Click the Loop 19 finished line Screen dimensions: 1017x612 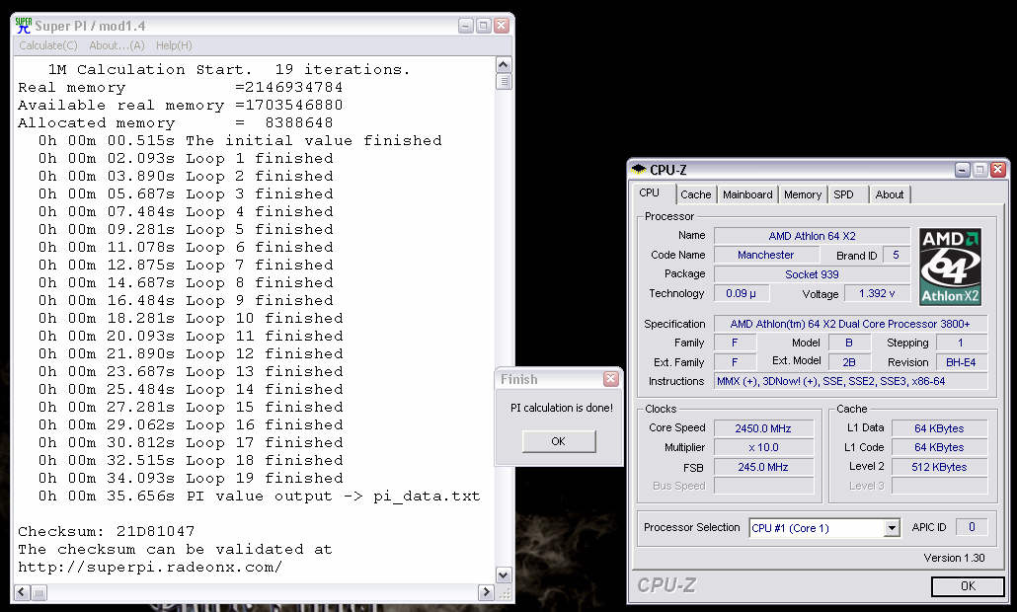pyautogui.click(x=190, y=479)
